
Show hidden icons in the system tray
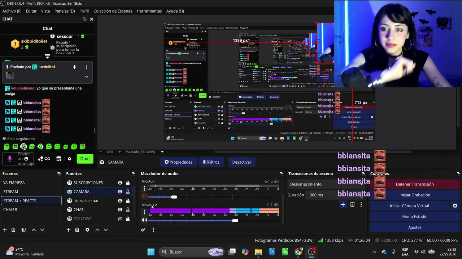coord(374,252)
